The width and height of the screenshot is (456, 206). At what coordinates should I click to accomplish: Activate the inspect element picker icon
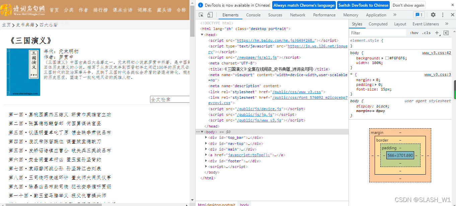pyautogui.click(x=201, y=15)
